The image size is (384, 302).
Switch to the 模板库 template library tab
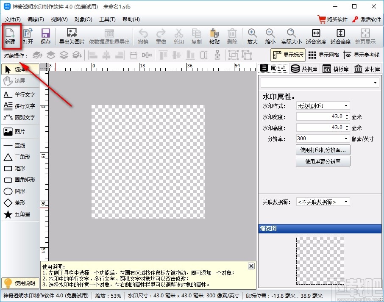[x=336, y=68]
